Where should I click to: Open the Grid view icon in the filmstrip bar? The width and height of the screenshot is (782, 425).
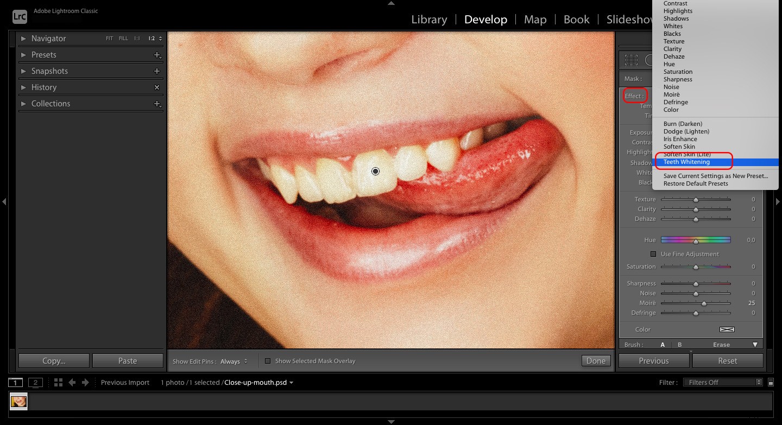58,382
